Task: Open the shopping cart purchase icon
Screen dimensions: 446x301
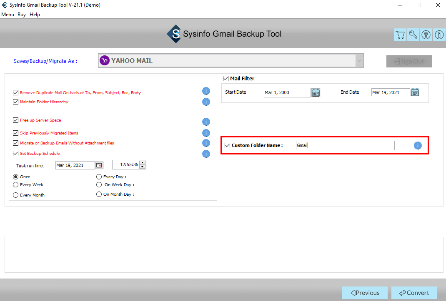Action: 400,35
